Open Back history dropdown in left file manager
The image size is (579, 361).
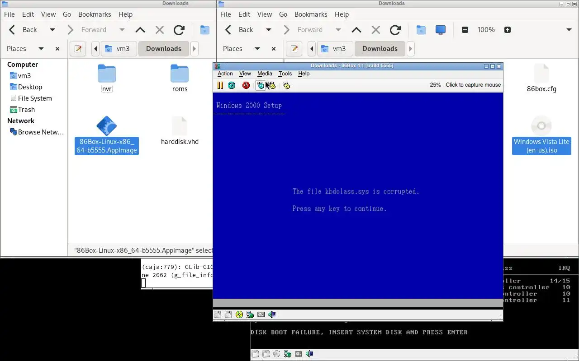52,30
